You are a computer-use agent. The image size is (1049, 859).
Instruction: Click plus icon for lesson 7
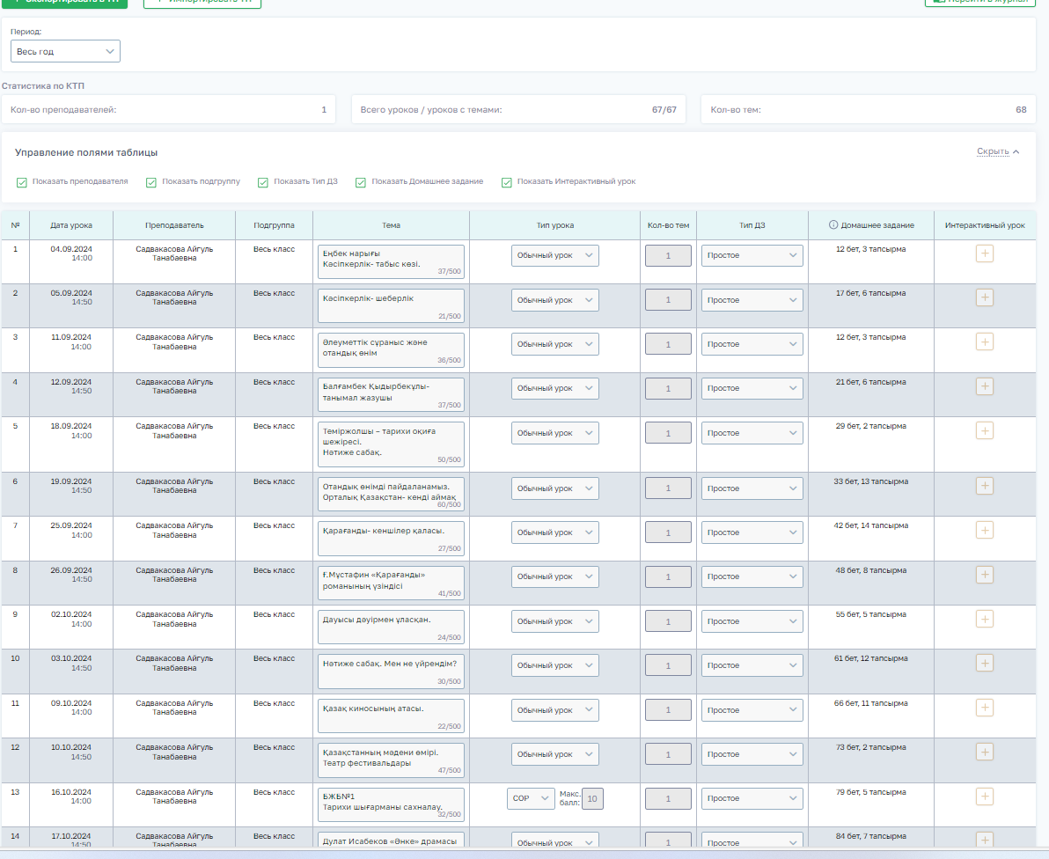point(985,530)
